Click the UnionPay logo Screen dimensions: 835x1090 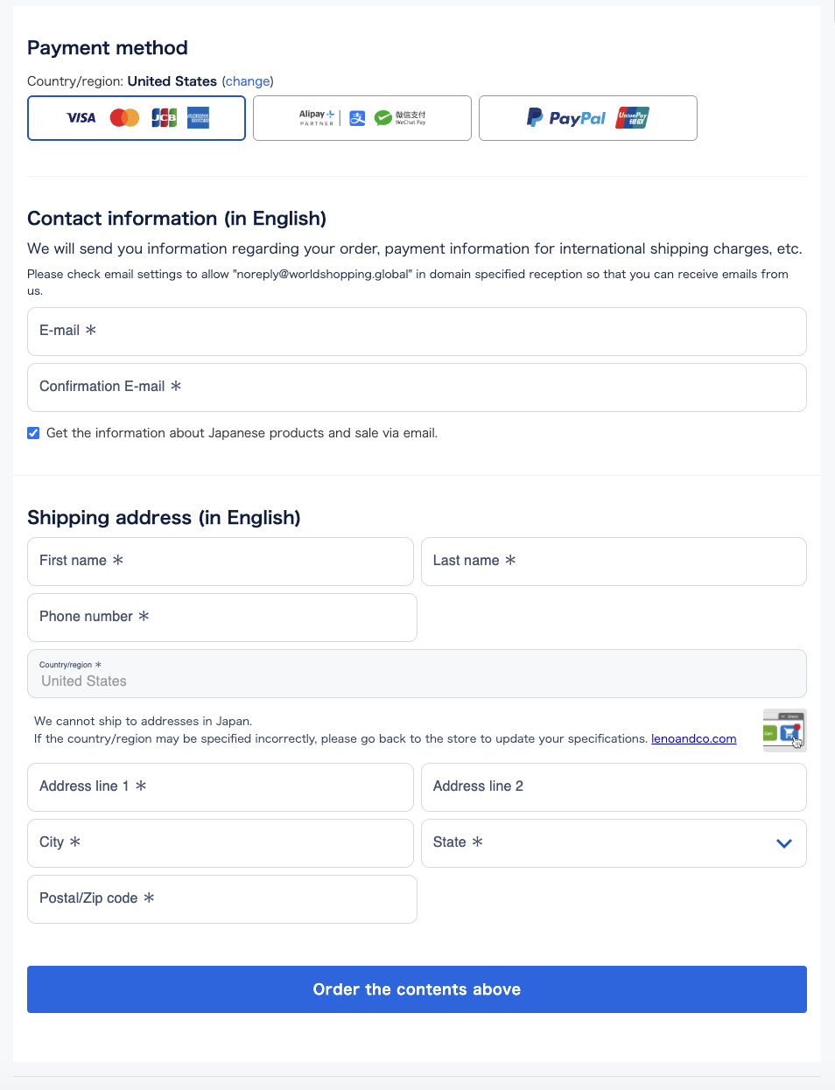tap(632, 118)
